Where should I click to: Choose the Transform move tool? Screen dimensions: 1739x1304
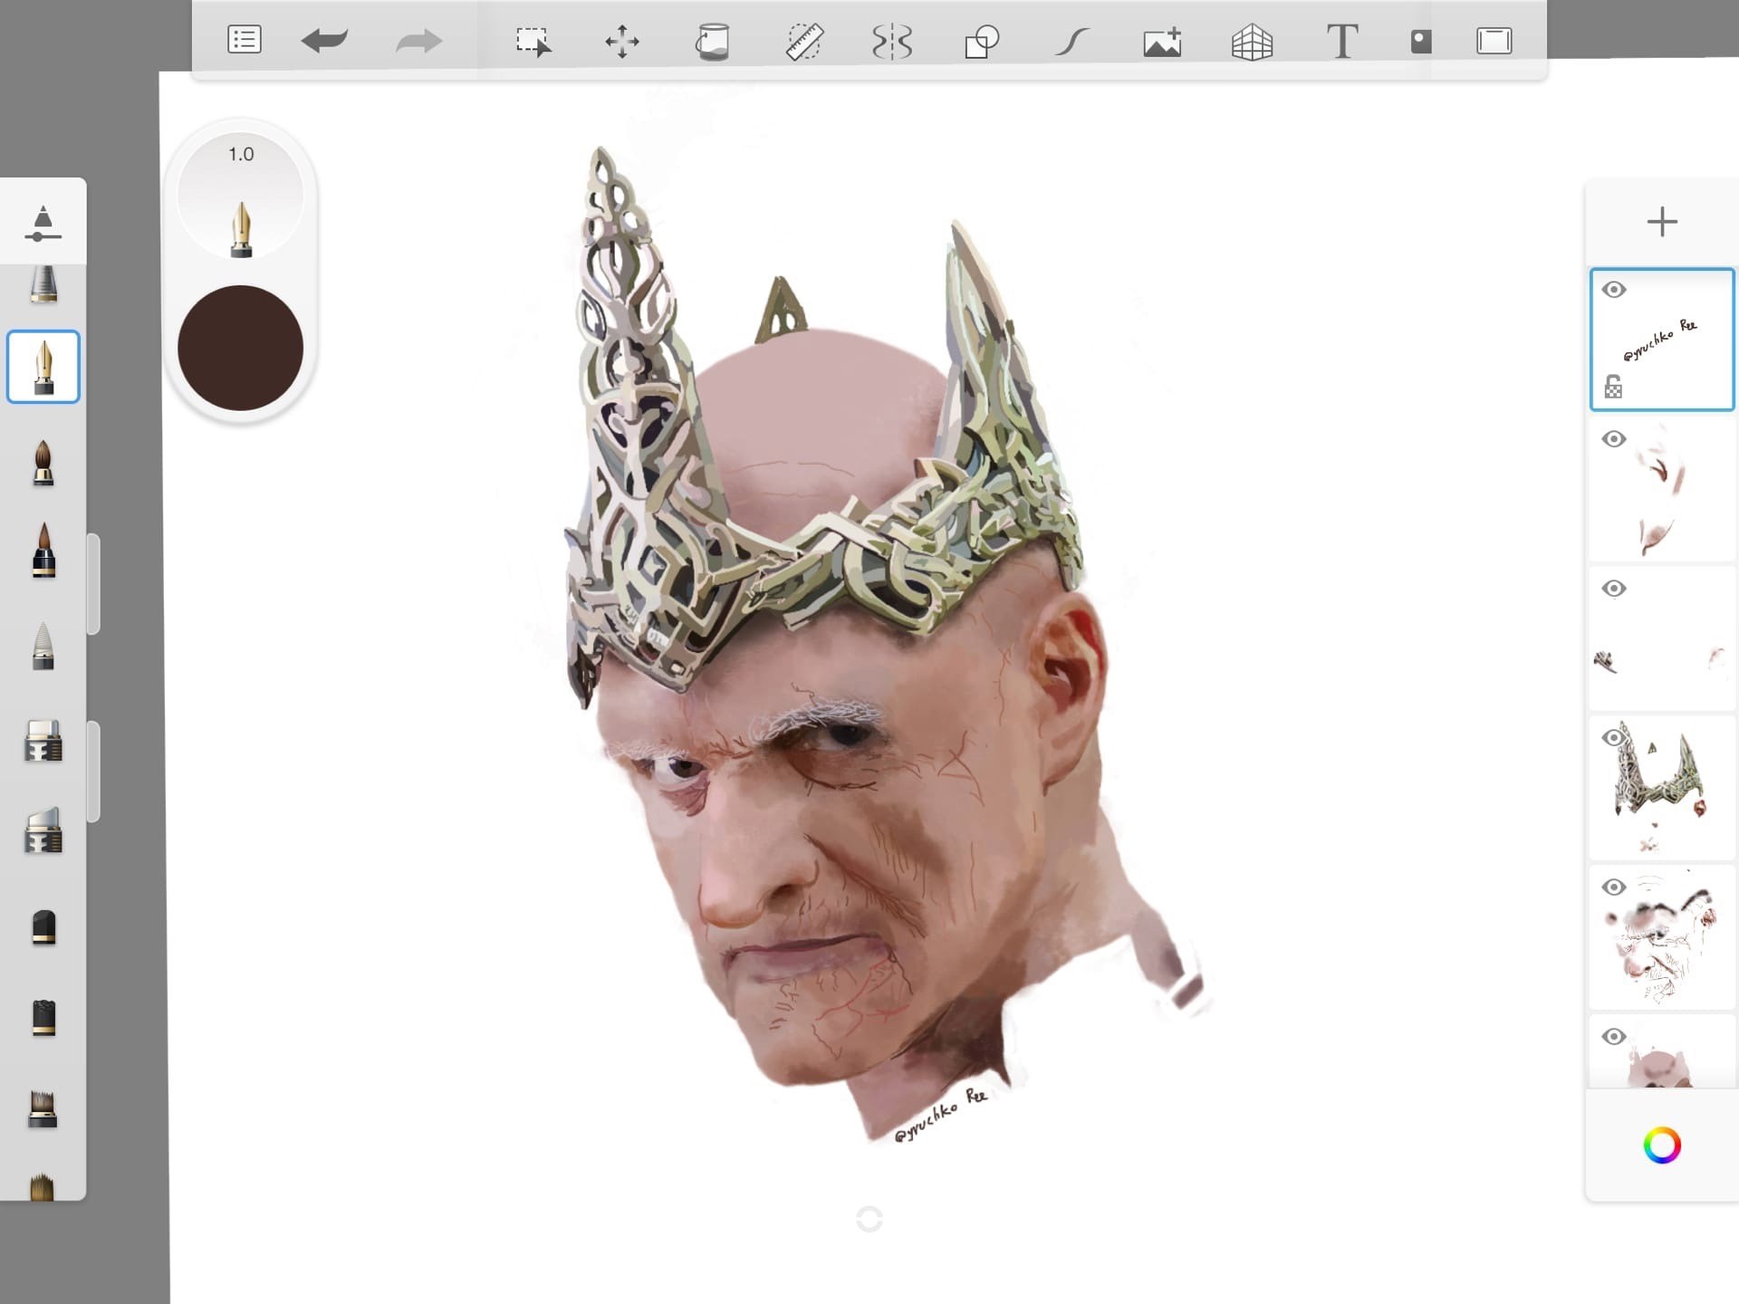click(622, 42)
